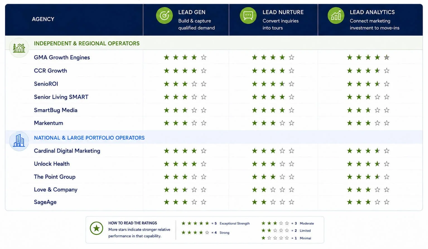Click the Lead Analytics bar chart icon

(x=336, y=16)
